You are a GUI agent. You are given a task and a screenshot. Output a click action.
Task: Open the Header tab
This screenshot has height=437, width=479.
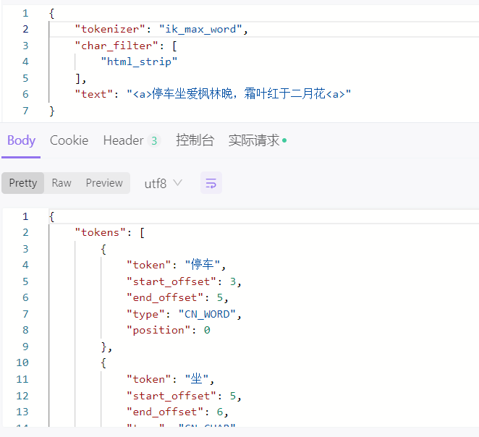123,140
